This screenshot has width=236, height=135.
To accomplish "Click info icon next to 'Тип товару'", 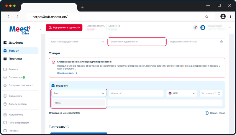I will [68, 127].
